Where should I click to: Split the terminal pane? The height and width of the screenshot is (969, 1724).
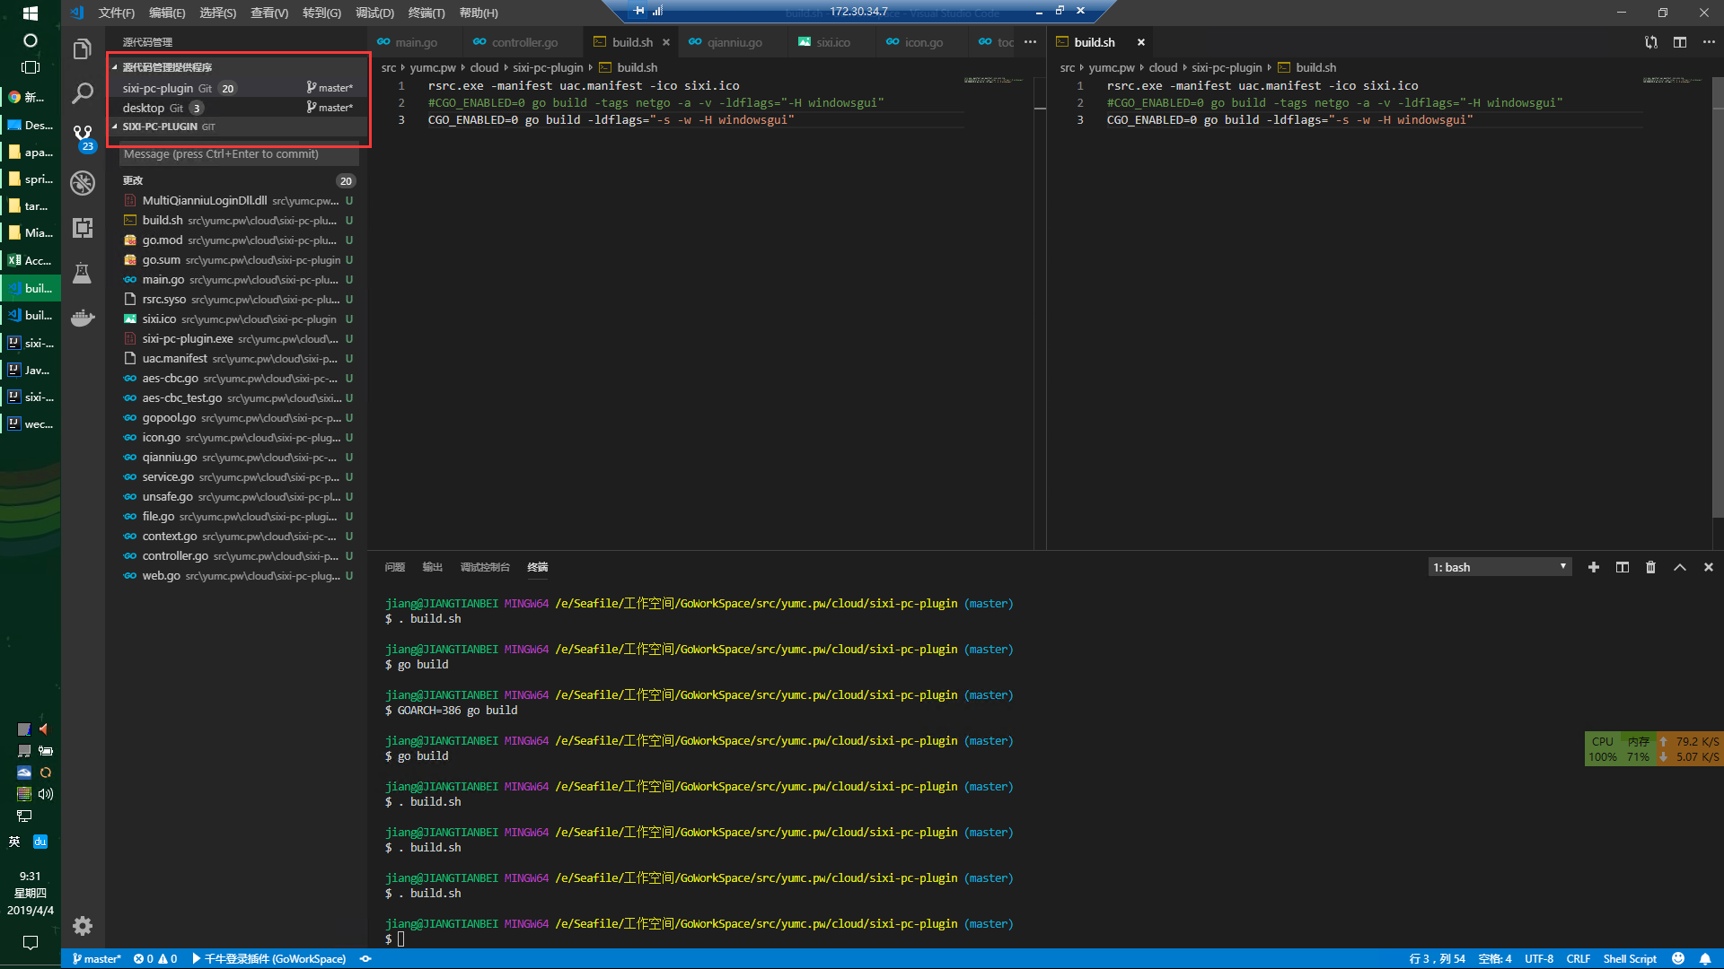pyautogui.click(x=1622, y=567)
